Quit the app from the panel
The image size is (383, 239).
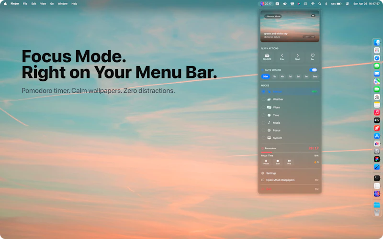click(290, 189)
